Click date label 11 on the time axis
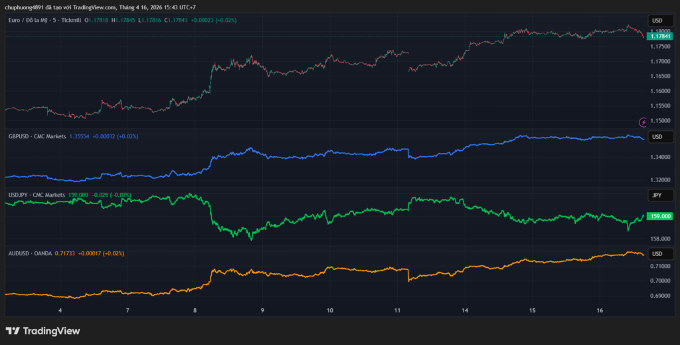The image size is (680, 345). point(397,310)
